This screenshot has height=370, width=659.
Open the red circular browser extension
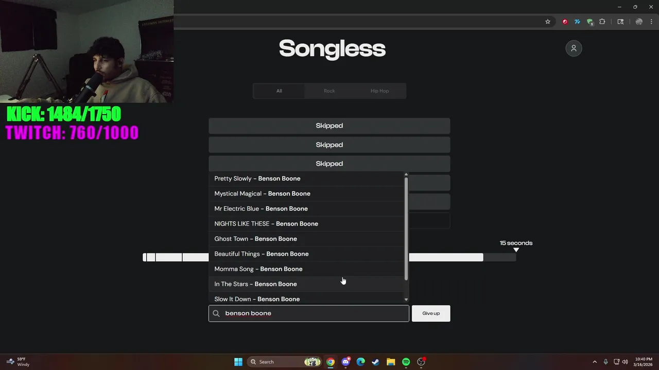coord(565,22)
